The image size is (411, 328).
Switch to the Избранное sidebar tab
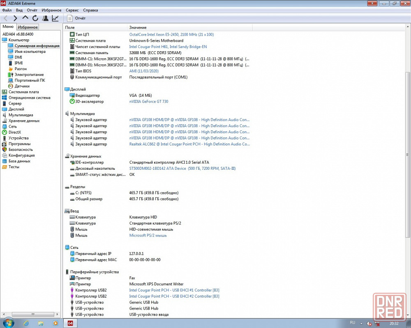(x=28, y=27)
